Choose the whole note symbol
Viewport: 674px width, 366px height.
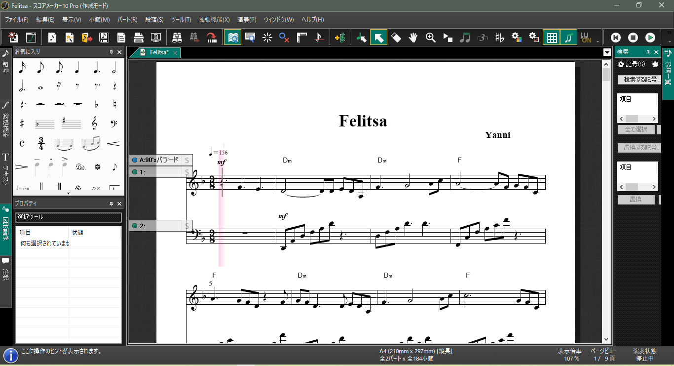coord(40,87)
